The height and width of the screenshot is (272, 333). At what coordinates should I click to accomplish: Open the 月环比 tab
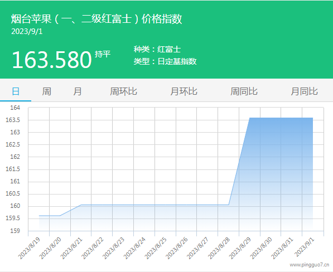[x=184, y=91]
